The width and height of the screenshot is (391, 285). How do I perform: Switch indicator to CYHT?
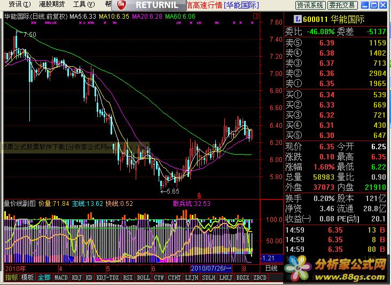coord(174,278)
